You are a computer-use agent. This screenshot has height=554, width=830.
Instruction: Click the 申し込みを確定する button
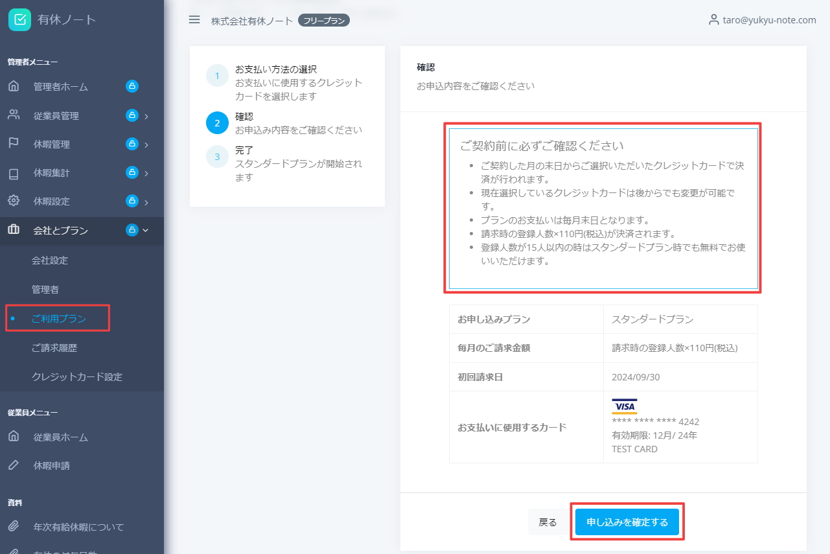point(626,522)
